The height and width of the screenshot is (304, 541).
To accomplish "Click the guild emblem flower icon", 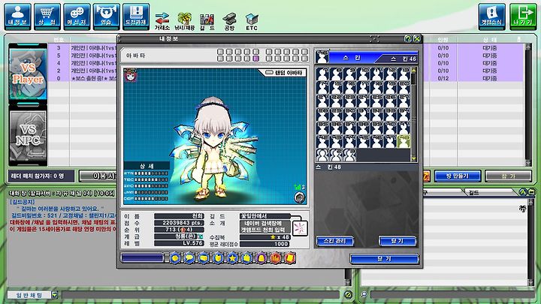I will [x=300, y=228].
